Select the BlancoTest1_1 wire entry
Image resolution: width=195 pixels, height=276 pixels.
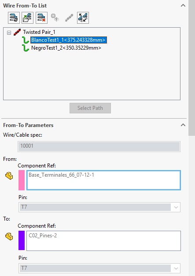69,40
